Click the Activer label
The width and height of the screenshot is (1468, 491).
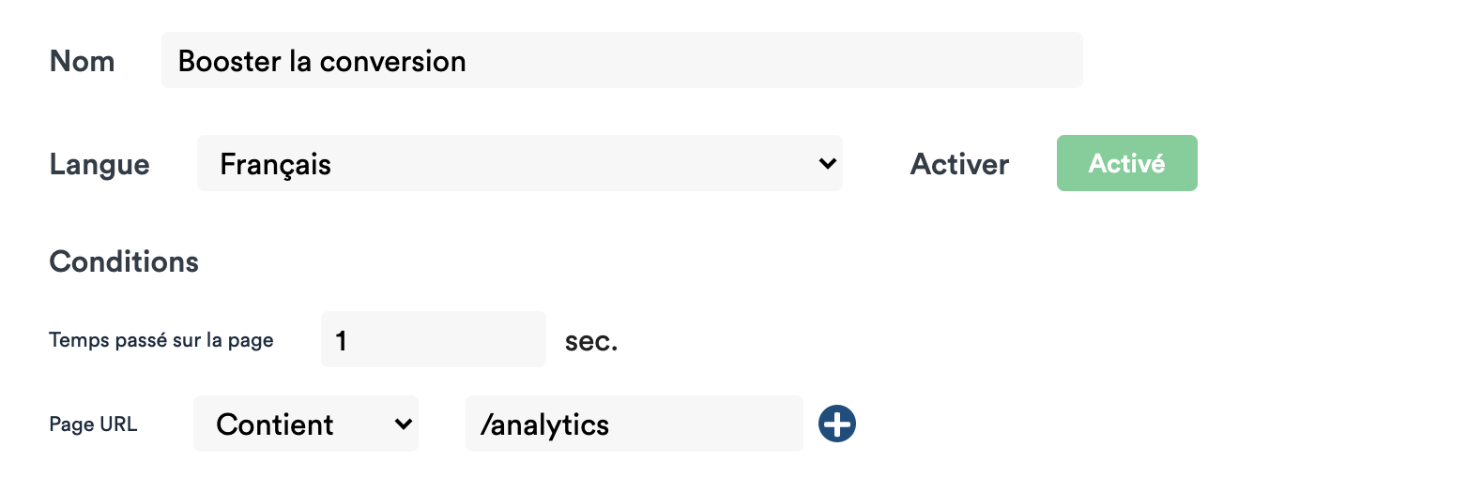pos(959,165)
